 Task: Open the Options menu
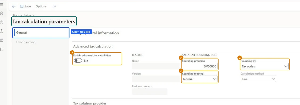coord(41,6)
